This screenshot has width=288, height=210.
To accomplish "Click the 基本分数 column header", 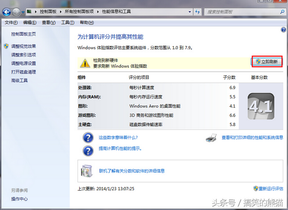I will [x=259, y=77].
